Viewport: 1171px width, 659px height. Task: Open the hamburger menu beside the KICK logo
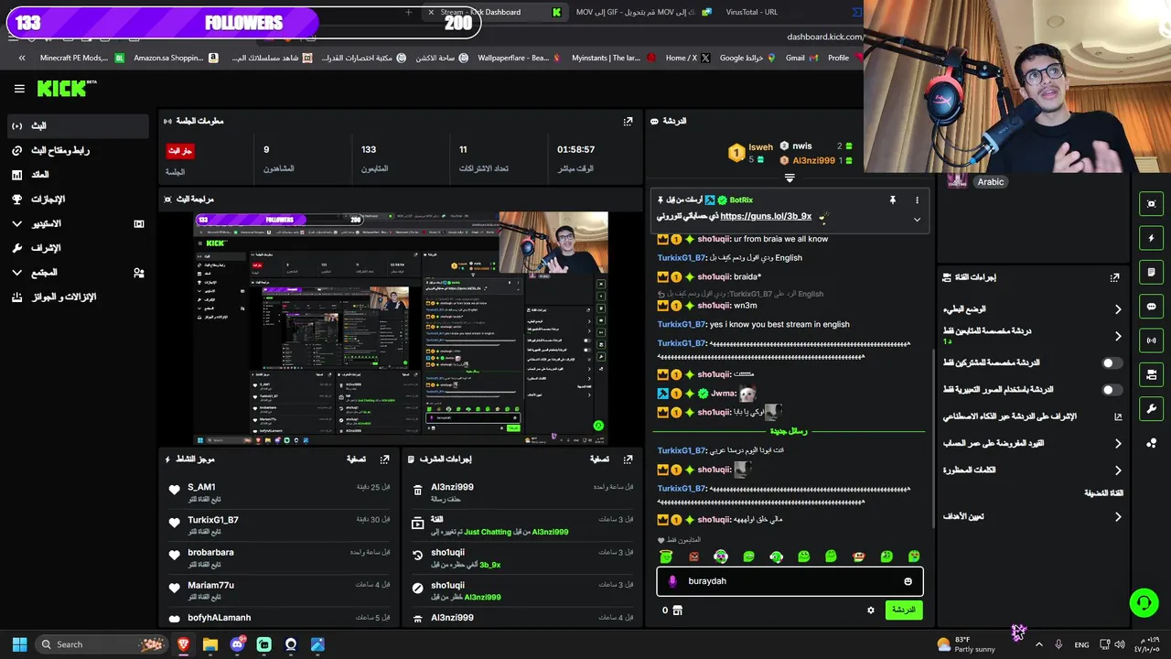(x=19, y=89)
